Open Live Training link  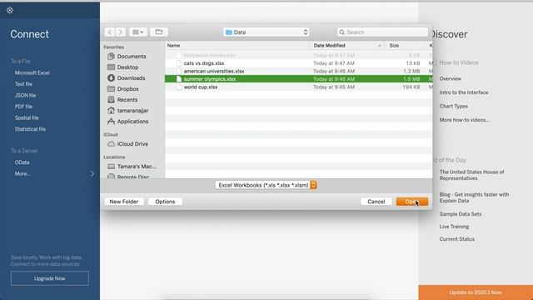(x=454, y=227)
